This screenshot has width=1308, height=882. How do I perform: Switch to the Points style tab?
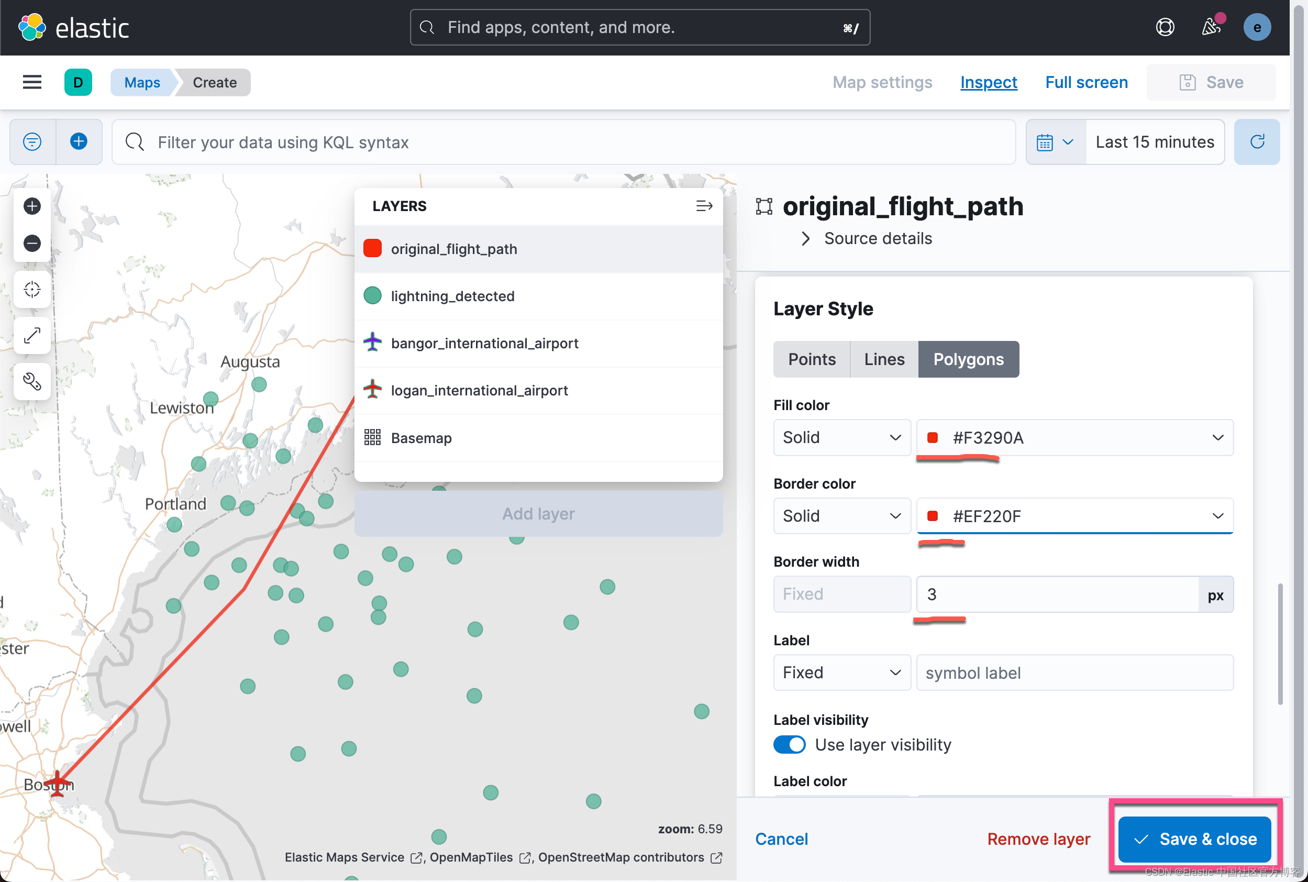(811, 359)
